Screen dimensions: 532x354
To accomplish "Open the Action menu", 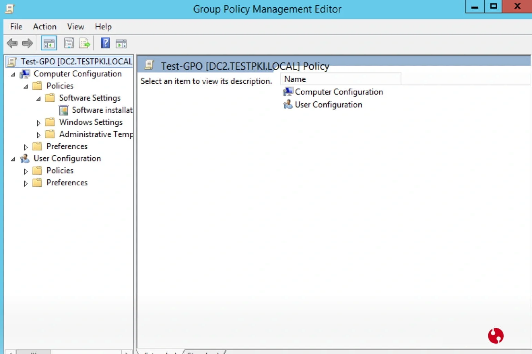I will 45,27.
